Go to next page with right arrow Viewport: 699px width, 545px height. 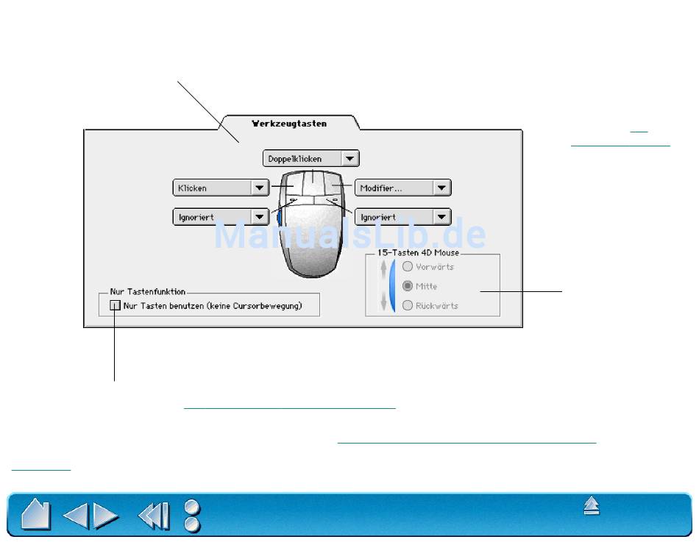[x=107, y=515]
